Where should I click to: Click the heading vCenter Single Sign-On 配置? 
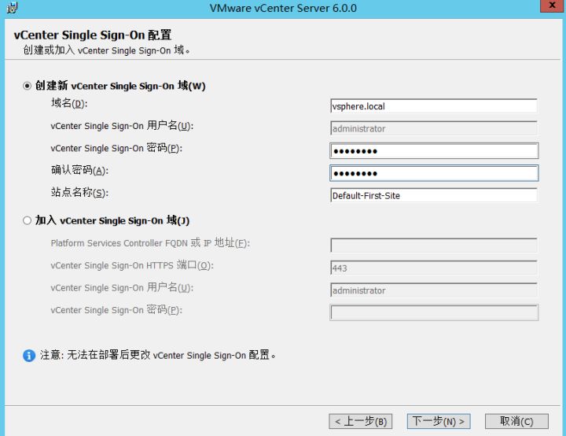[93, 35]
